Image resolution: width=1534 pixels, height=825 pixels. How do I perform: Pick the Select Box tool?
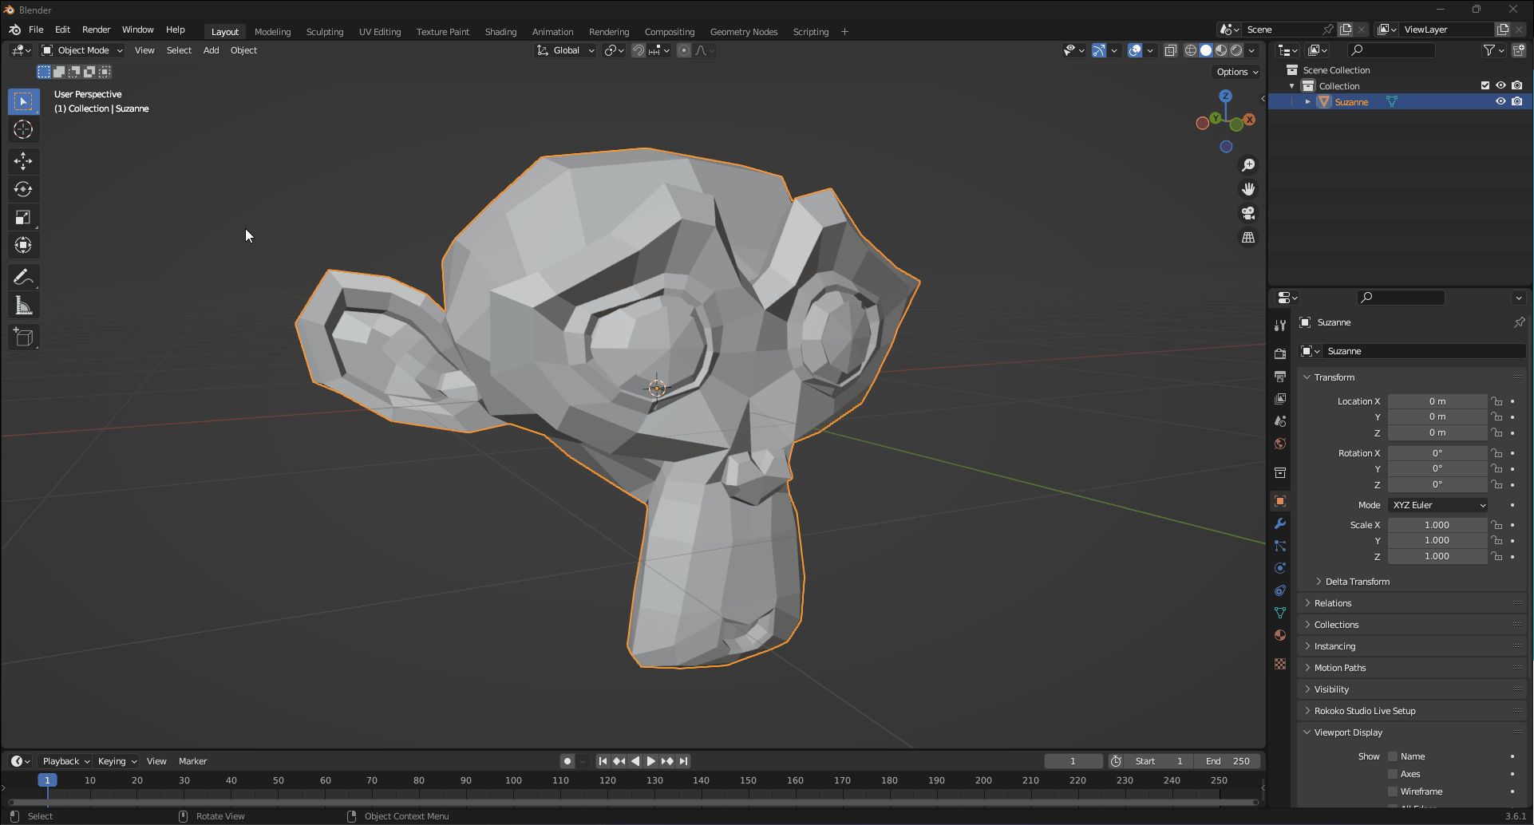[23, 101]
